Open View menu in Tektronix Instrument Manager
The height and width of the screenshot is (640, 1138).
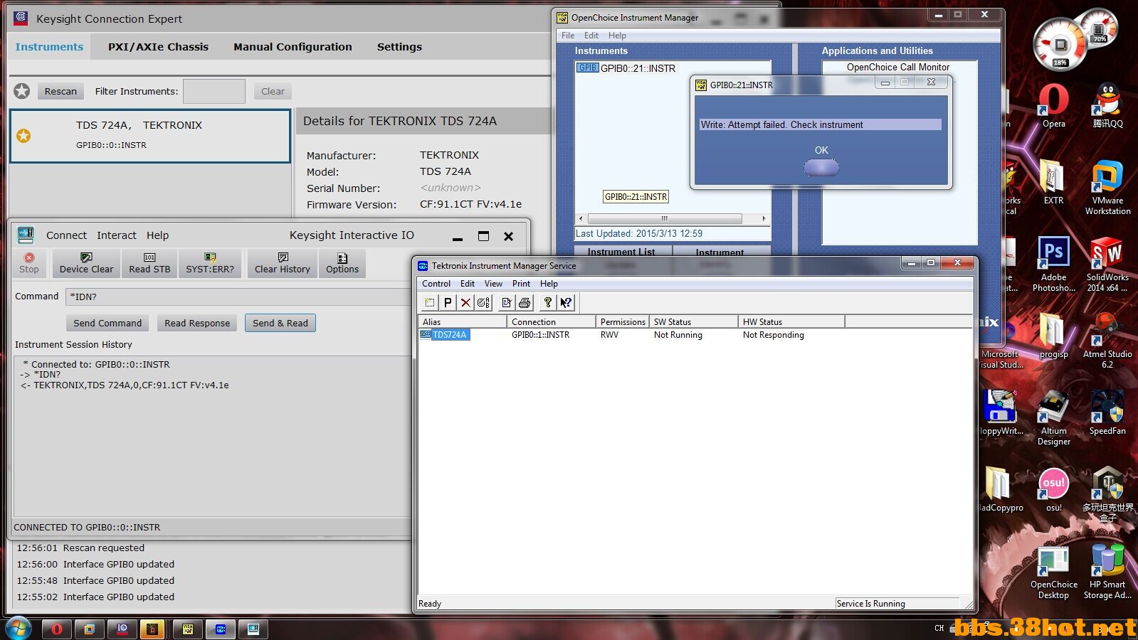point(493,284)
